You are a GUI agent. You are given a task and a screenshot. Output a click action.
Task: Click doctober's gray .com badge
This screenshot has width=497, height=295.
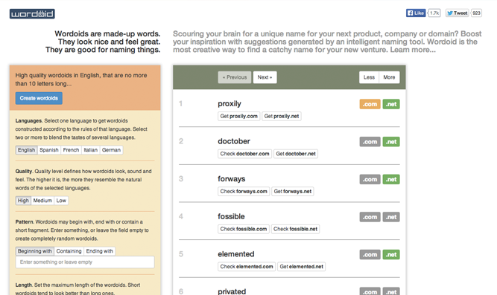370,142
